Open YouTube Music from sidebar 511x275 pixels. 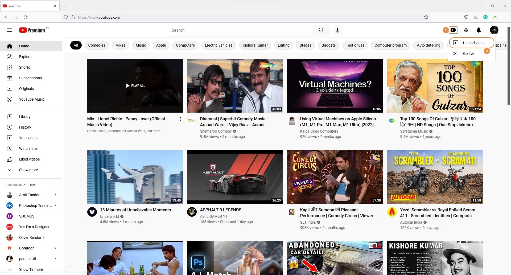31,99
